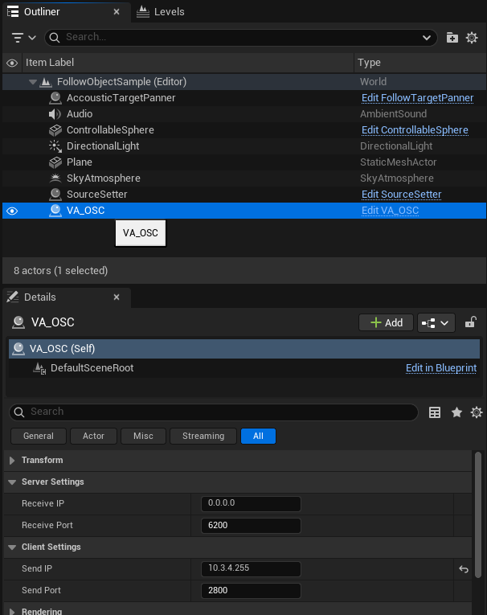Open Details view options gear
Viewport: 487px width, 615px height.
pyautogui.click(x=477, y=412)
